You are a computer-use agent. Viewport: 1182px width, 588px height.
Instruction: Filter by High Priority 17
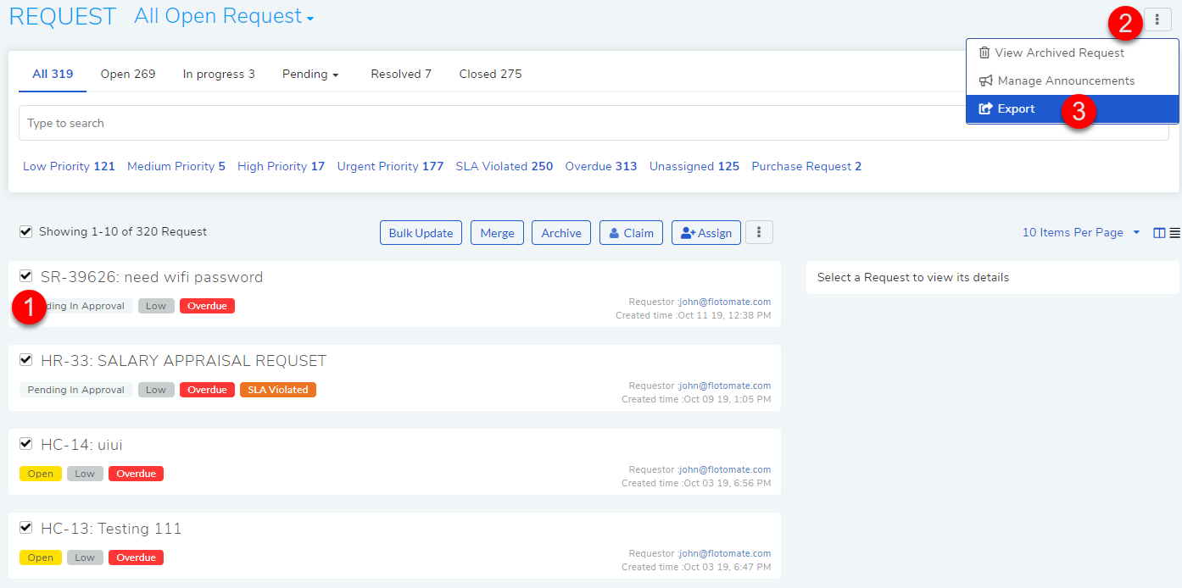[x=281, y=166]
